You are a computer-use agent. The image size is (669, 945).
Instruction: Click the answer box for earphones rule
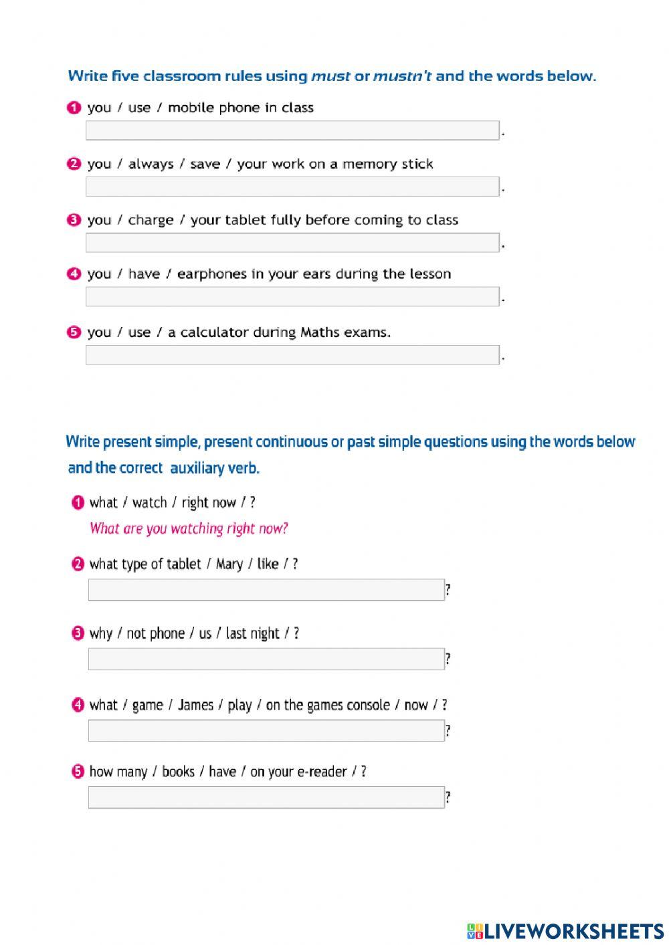click(x=292, y=296)
